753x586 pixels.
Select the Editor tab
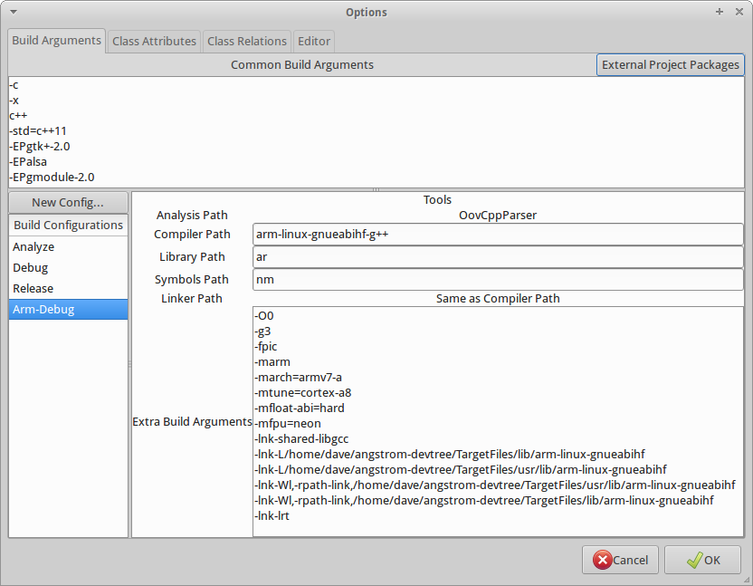314,41
